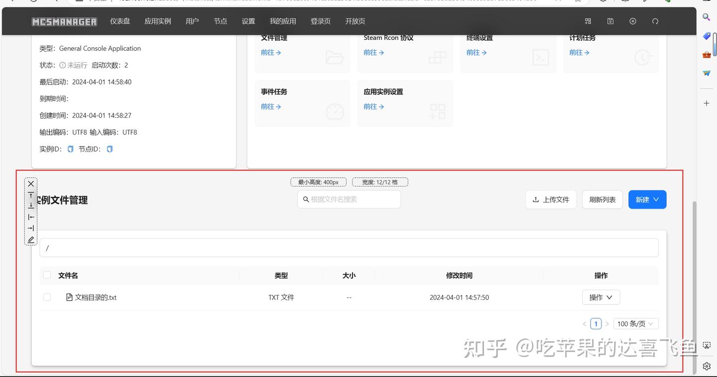The image size is (717, 377).
Task: Follow the 前往 link under 应用实例设置
Action: click(374, 106)
